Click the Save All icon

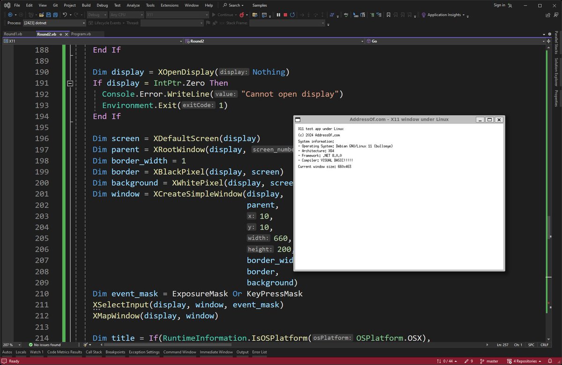point(55,15)
